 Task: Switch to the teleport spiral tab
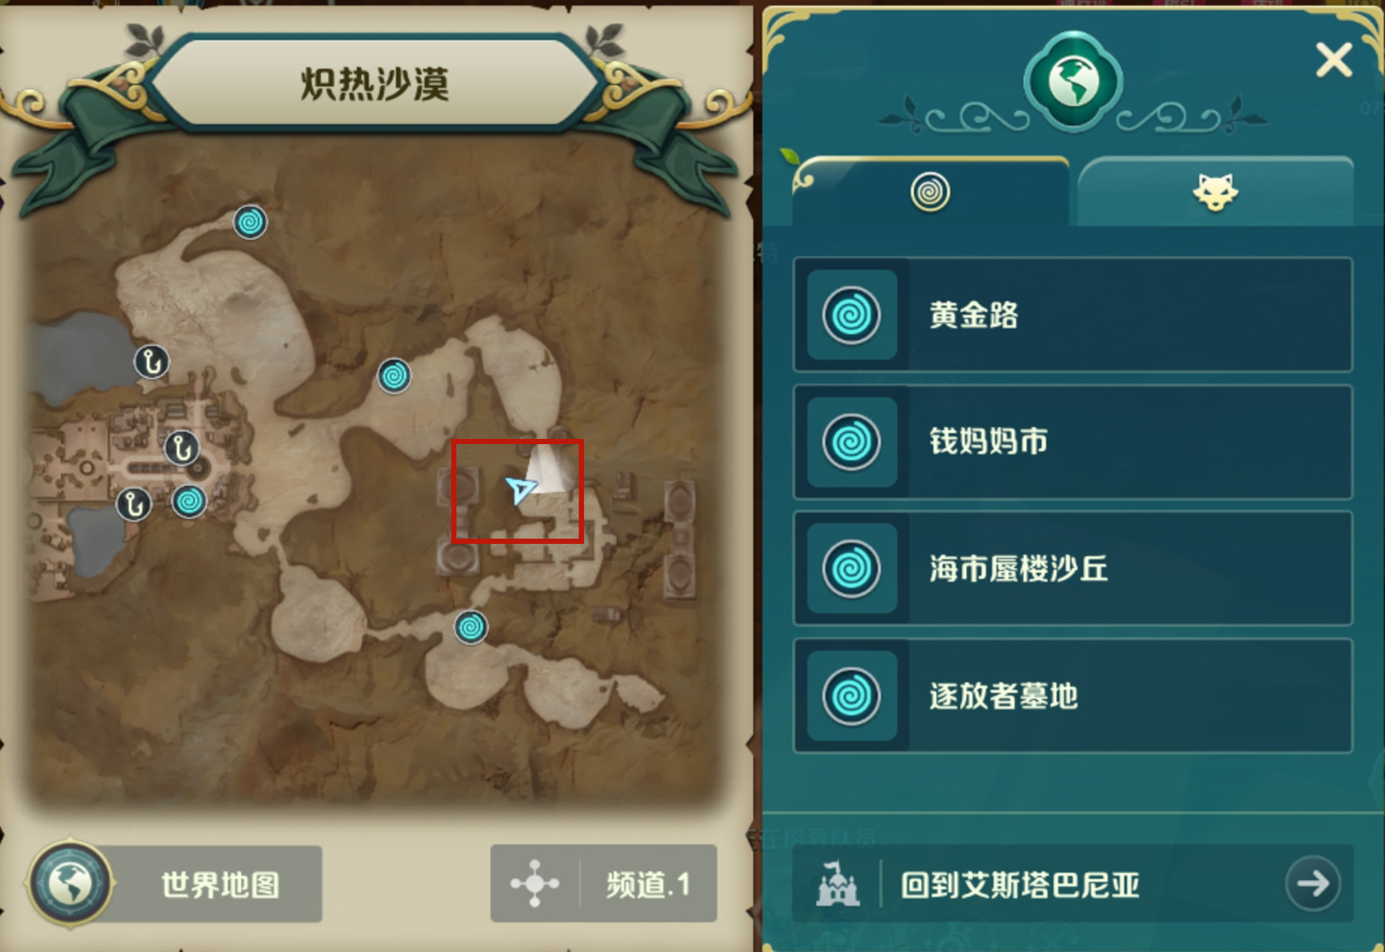point(930,192)
